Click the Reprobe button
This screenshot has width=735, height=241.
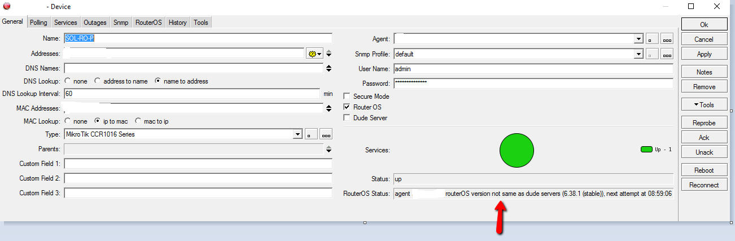[x=703, y=123]
